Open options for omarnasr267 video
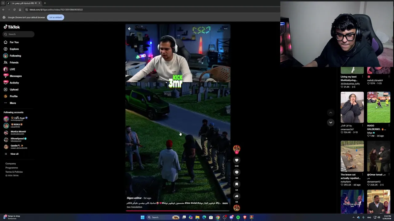Screen dimensions: 394x221 [362, 126]
